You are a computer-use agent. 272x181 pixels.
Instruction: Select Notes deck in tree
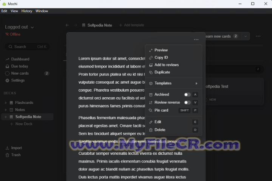click(x=20, y=110)
